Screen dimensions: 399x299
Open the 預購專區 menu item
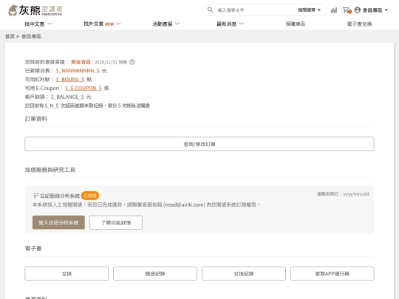coord(295,24)
